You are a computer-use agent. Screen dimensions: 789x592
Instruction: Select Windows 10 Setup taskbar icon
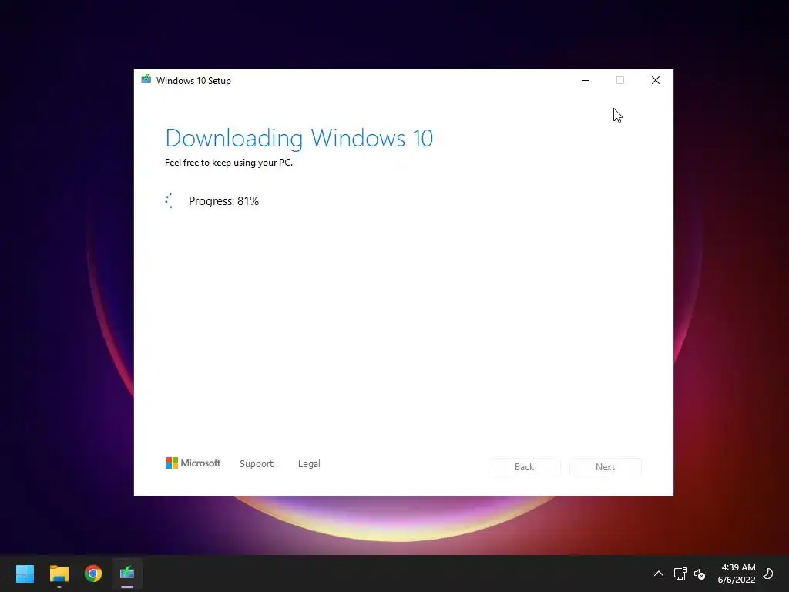[127, 573]
